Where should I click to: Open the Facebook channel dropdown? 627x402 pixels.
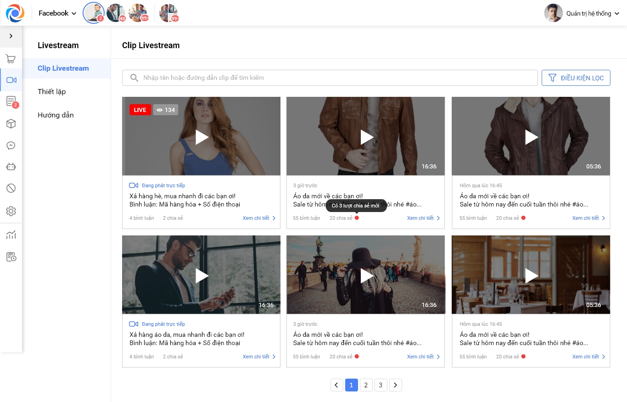point(57,13)
